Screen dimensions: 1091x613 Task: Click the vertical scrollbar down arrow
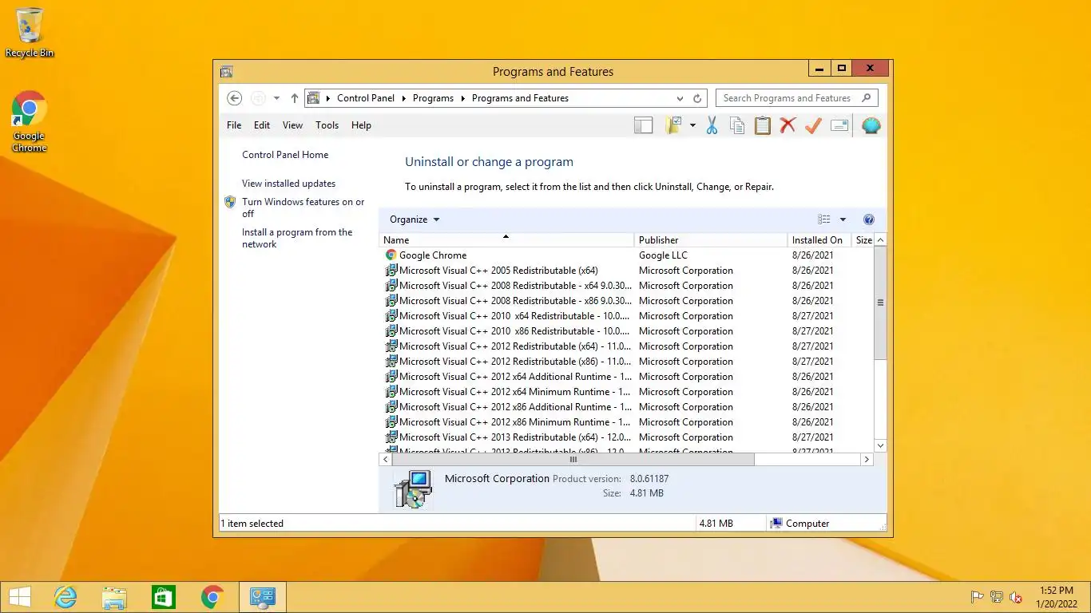click(x=880, y=445)
